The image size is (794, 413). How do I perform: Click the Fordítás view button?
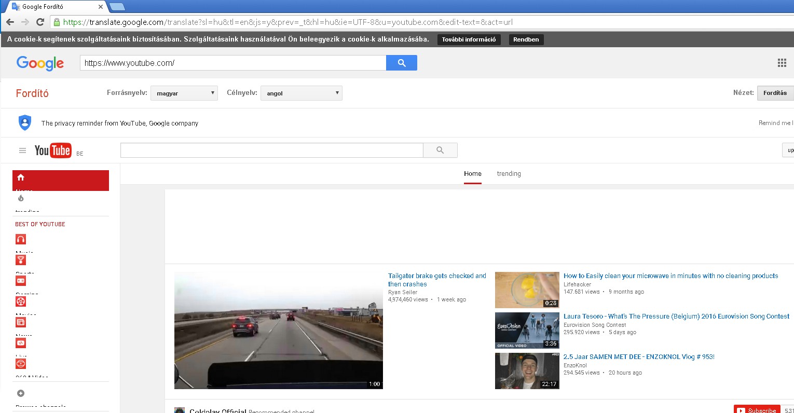coord(775,93)
